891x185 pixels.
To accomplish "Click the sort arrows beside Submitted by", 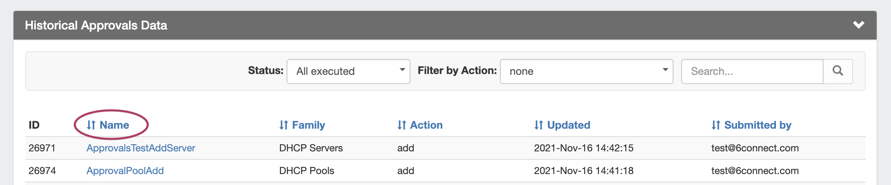I will click(716, 125).
